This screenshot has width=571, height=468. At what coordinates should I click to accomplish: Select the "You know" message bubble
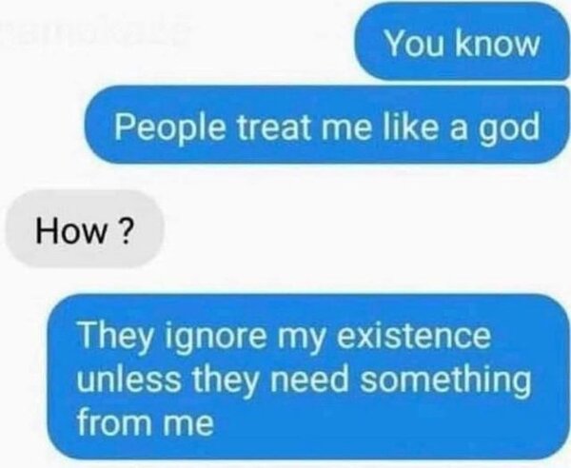(463, 42)
